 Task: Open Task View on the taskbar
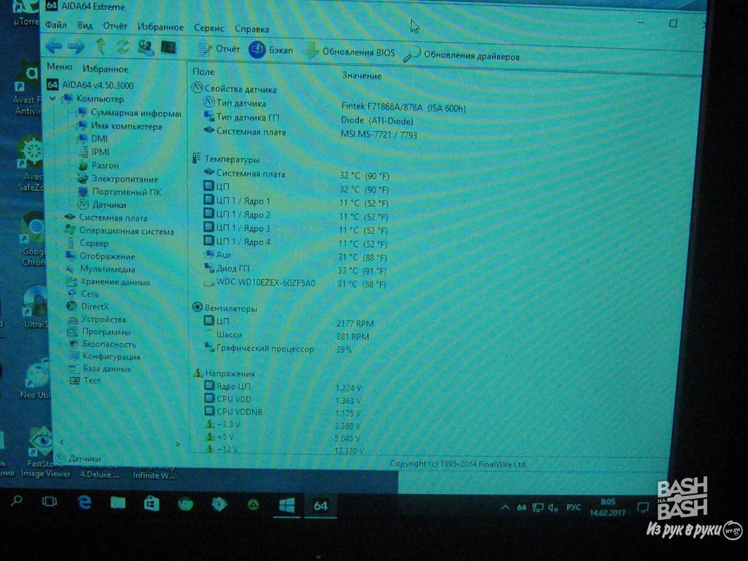[49, 501]
